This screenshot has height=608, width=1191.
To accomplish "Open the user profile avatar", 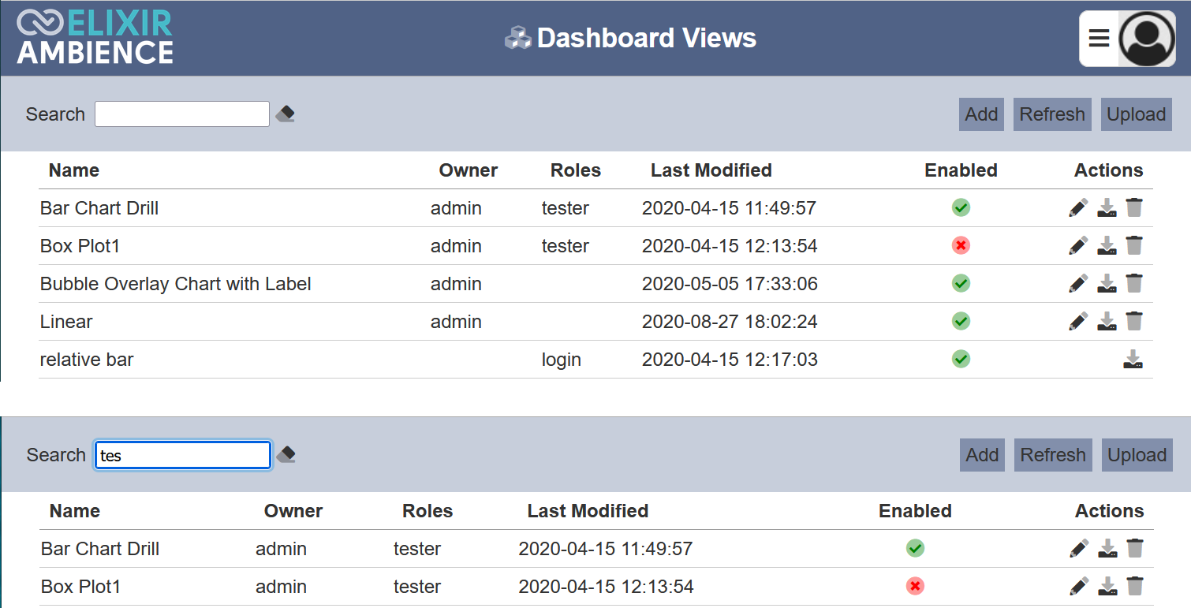I will click(1148, 39).
